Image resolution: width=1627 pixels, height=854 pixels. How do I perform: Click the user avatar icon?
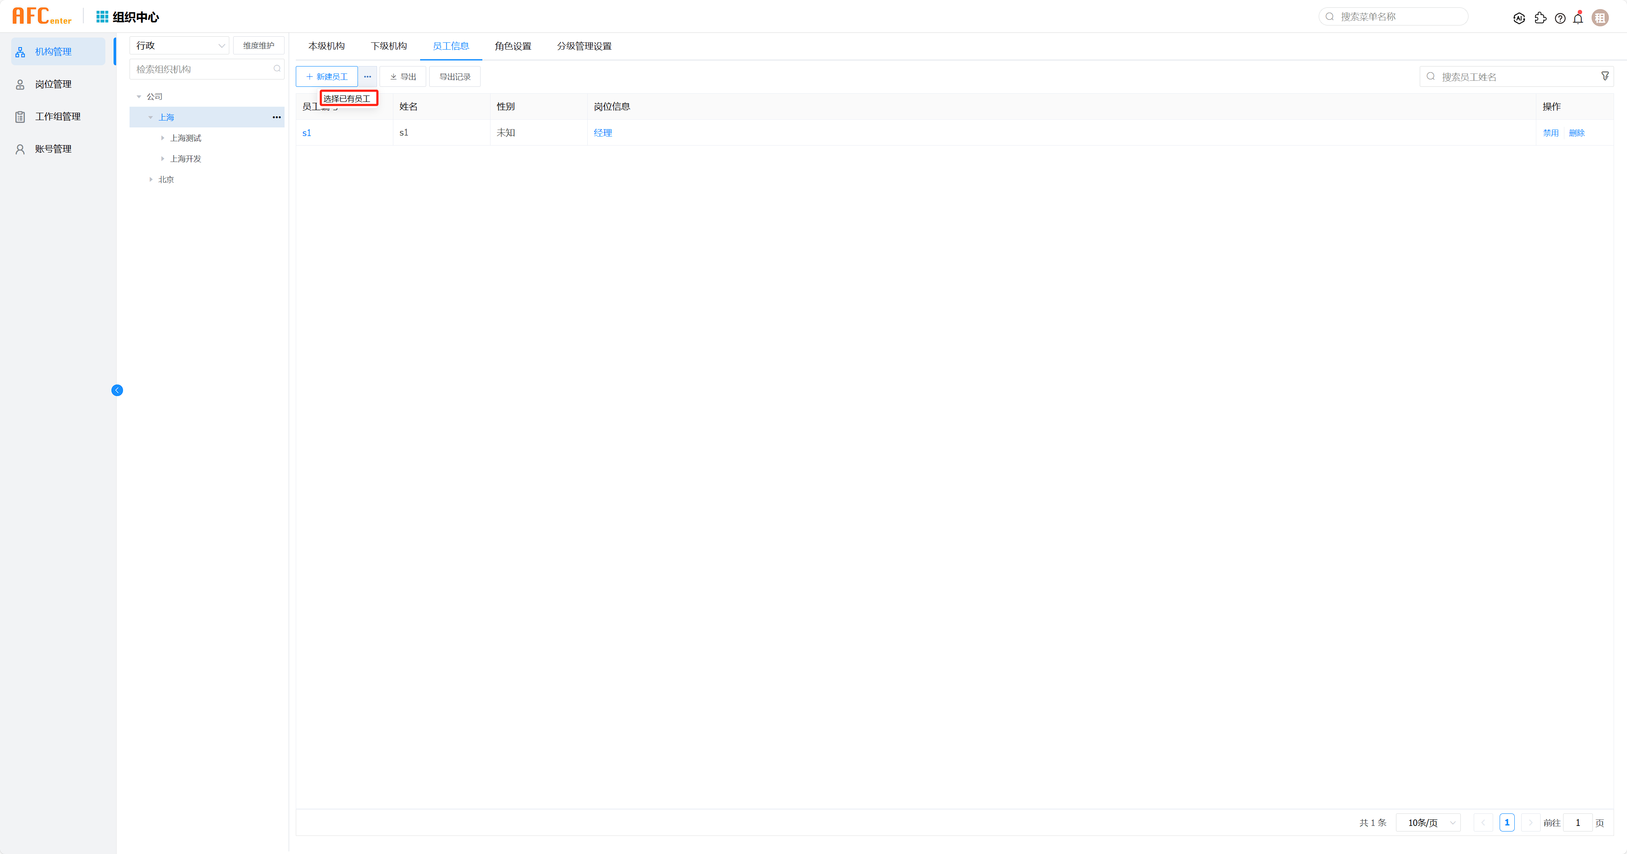[1600, 18]
